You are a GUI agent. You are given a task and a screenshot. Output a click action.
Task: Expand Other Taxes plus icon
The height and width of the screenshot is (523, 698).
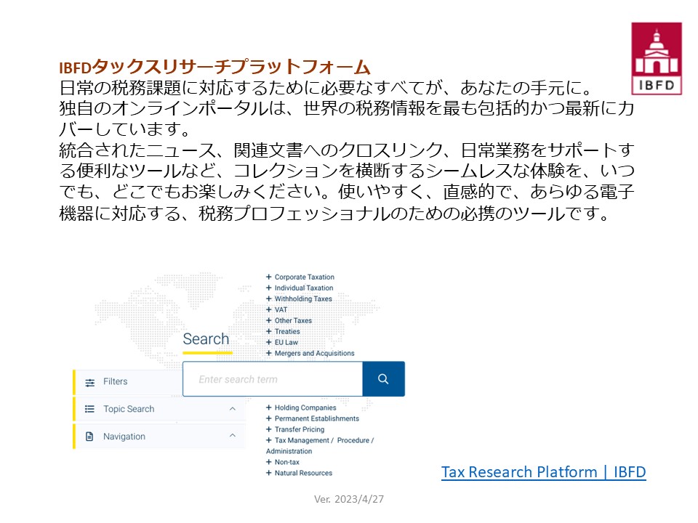[268, 320]
